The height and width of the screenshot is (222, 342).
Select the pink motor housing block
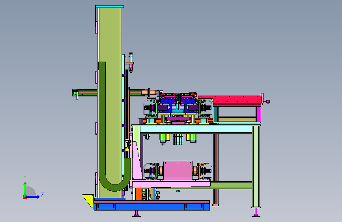178,170
